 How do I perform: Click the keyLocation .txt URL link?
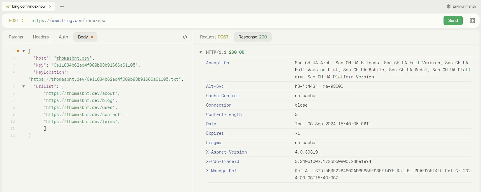[x=105, y=79]
